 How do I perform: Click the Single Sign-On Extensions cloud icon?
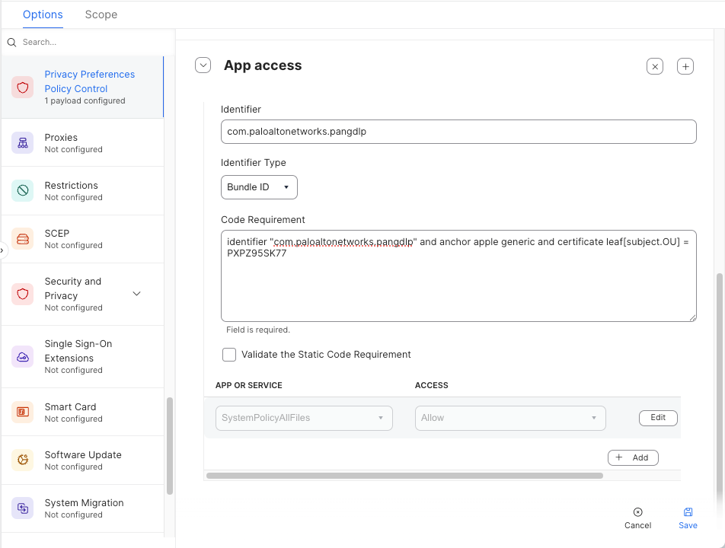point(23,356)
